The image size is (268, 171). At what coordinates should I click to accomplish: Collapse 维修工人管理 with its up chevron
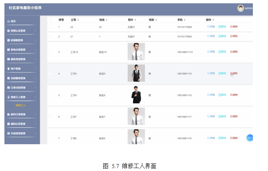tap(35, 97)
